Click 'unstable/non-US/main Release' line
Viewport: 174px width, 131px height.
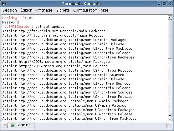(x=64, y=106)
